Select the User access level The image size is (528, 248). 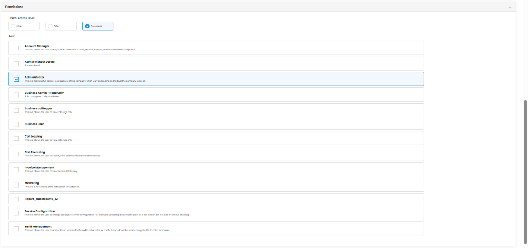[x=13, y=26]
